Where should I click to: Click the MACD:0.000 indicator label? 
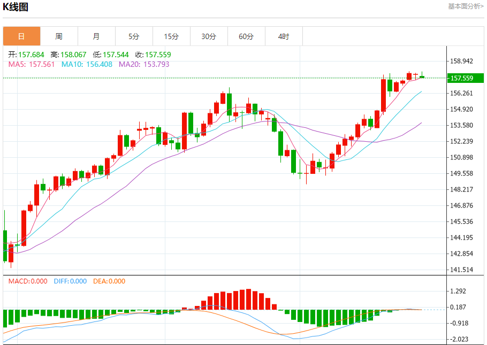coord(27,281)
